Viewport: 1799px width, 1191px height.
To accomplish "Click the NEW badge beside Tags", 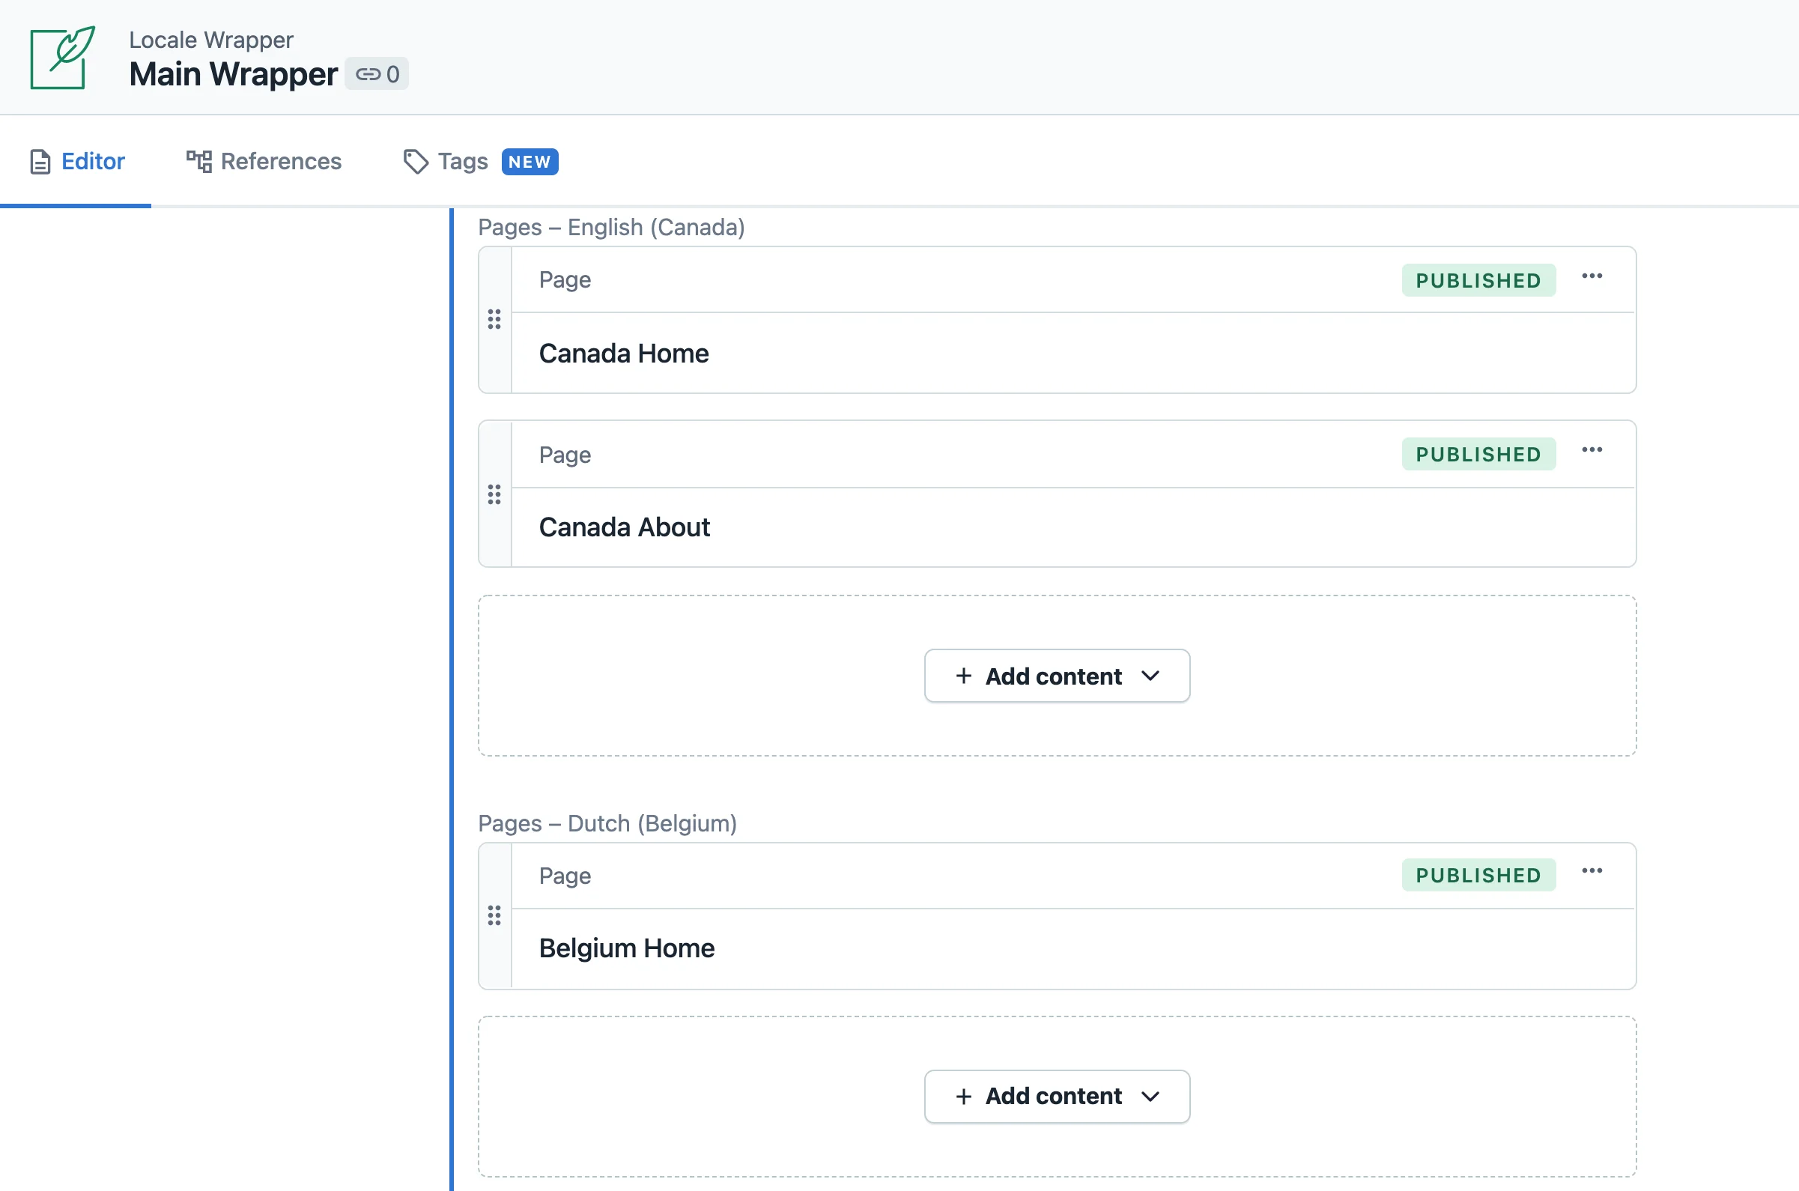I will point(530,162).
